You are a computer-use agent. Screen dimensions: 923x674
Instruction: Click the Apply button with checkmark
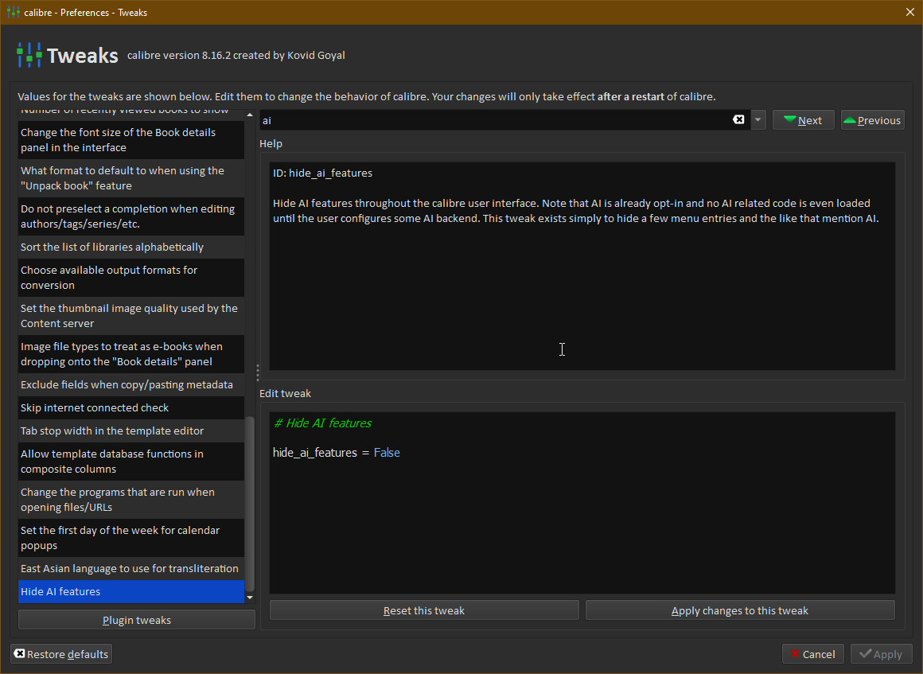click(881, 654)
